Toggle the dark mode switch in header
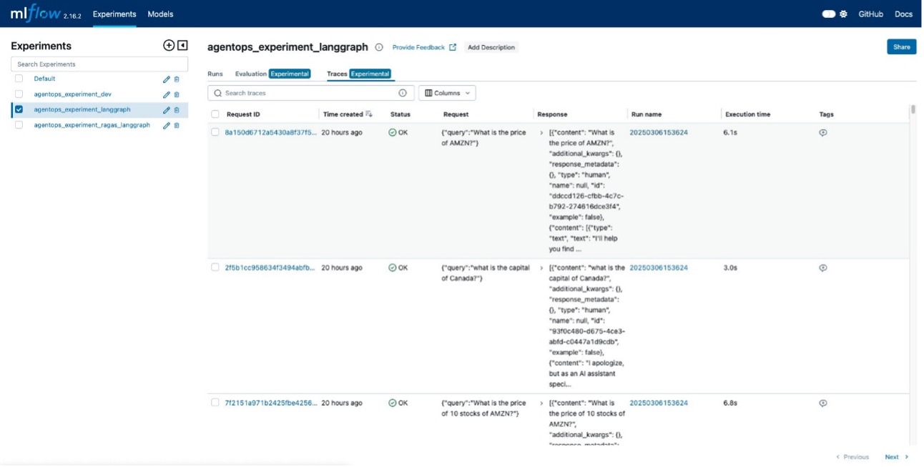 (x=829, y=14)
